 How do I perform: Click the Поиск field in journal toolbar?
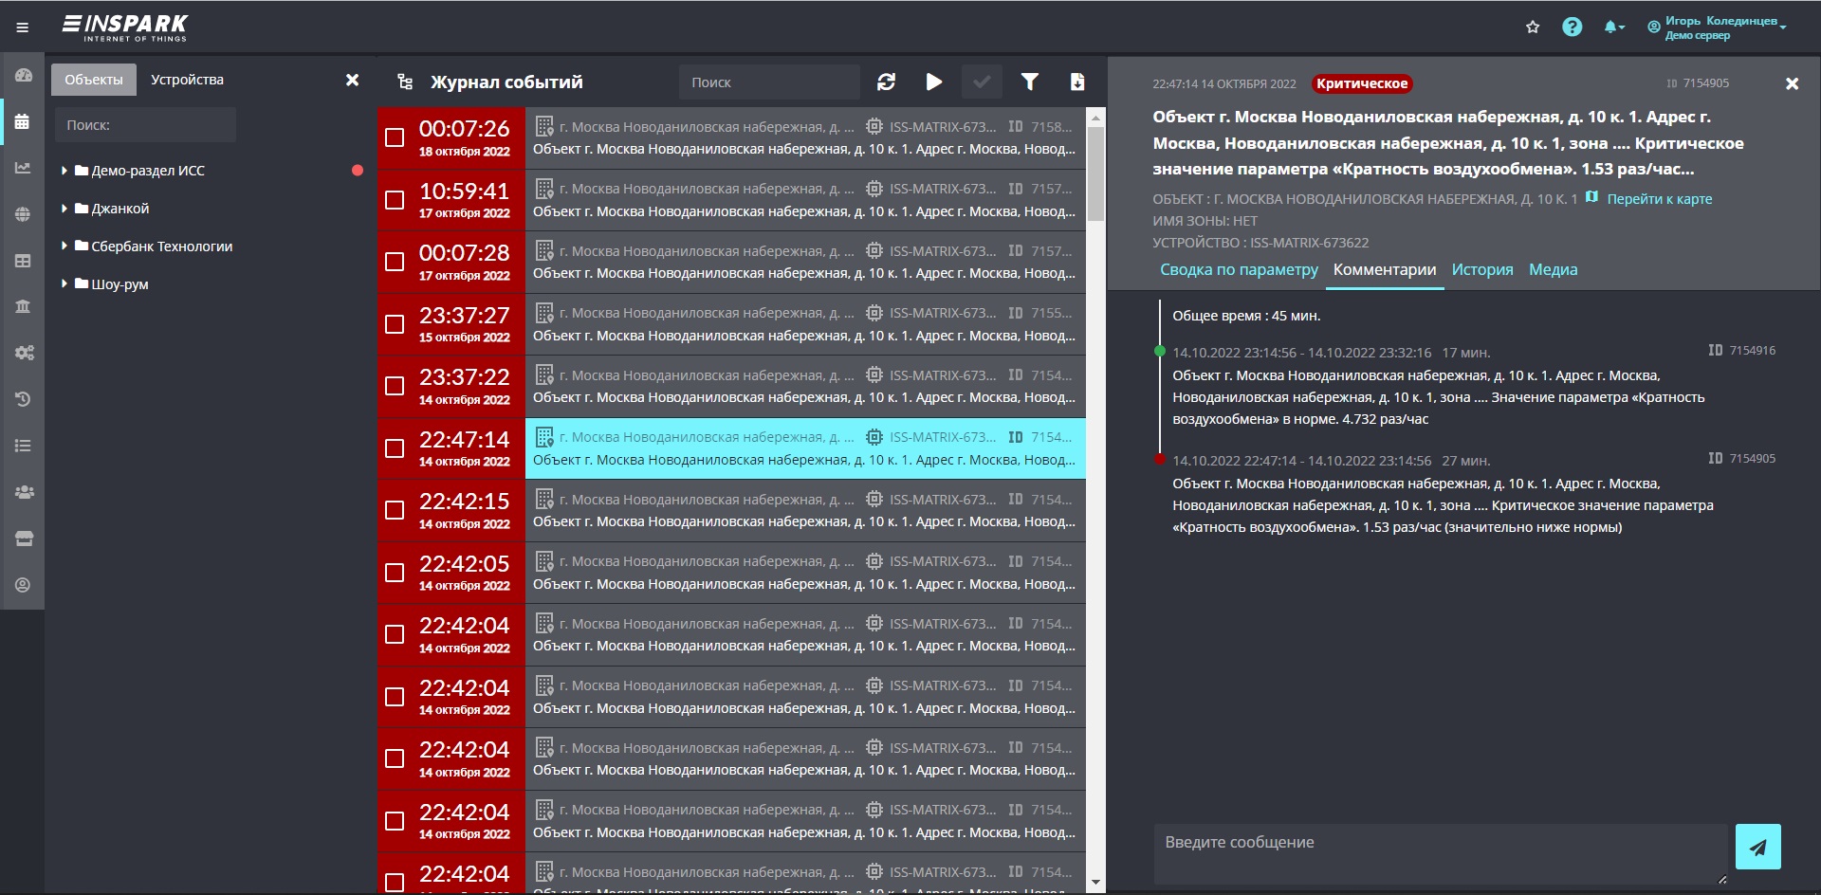(x=769, y=82)
